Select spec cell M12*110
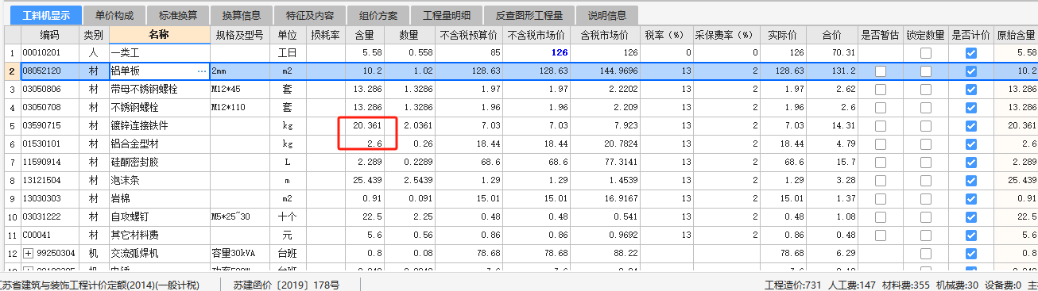Screen dimensions: 1038x291 pyautogui.click(x=240, y=107)
